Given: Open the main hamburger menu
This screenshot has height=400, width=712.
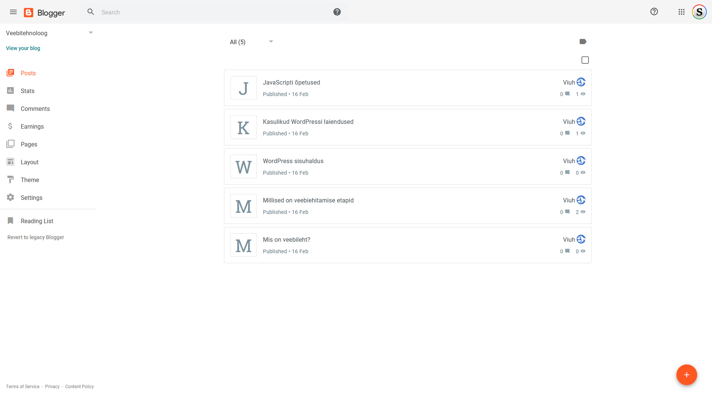Looking at the screenshot, I should click(x=13, y=12).
